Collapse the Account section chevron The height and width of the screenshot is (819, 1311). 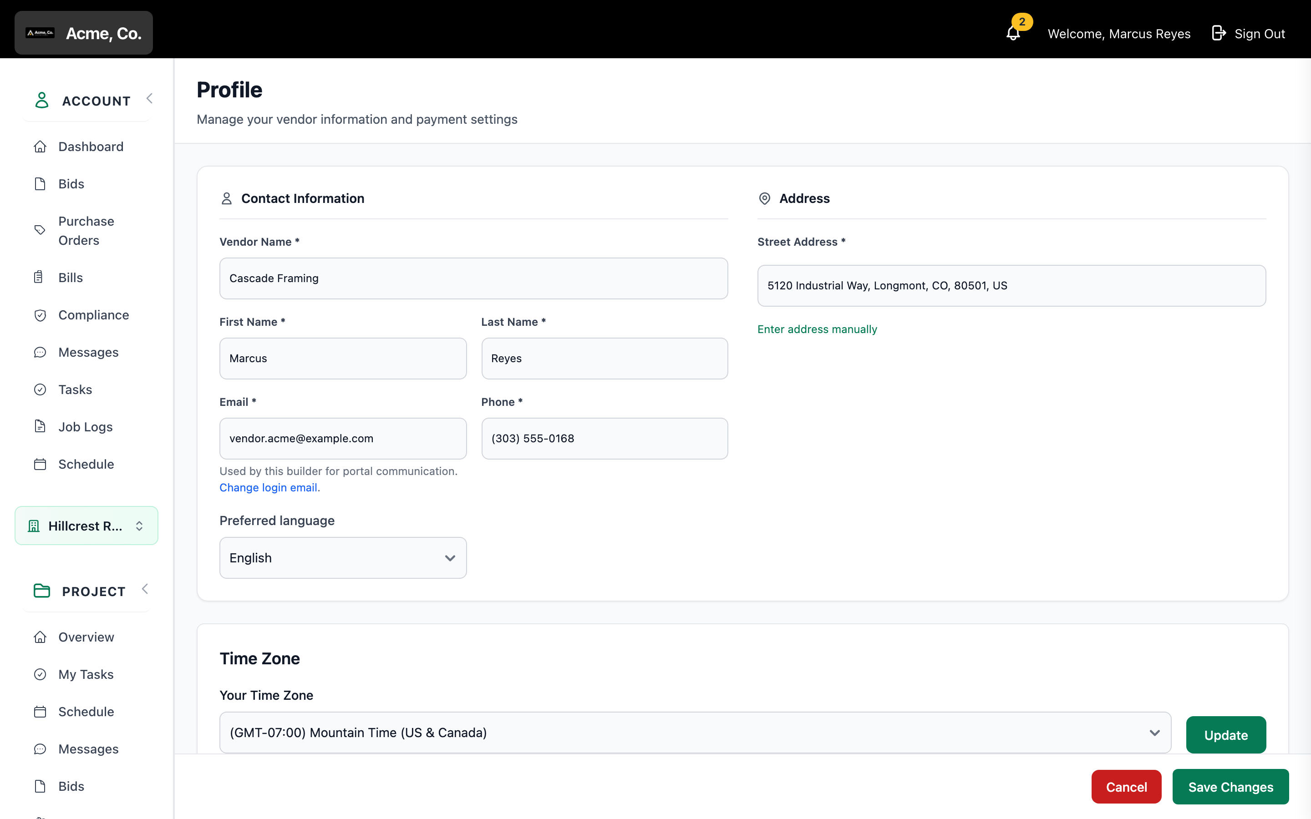[x=149, y=99]
